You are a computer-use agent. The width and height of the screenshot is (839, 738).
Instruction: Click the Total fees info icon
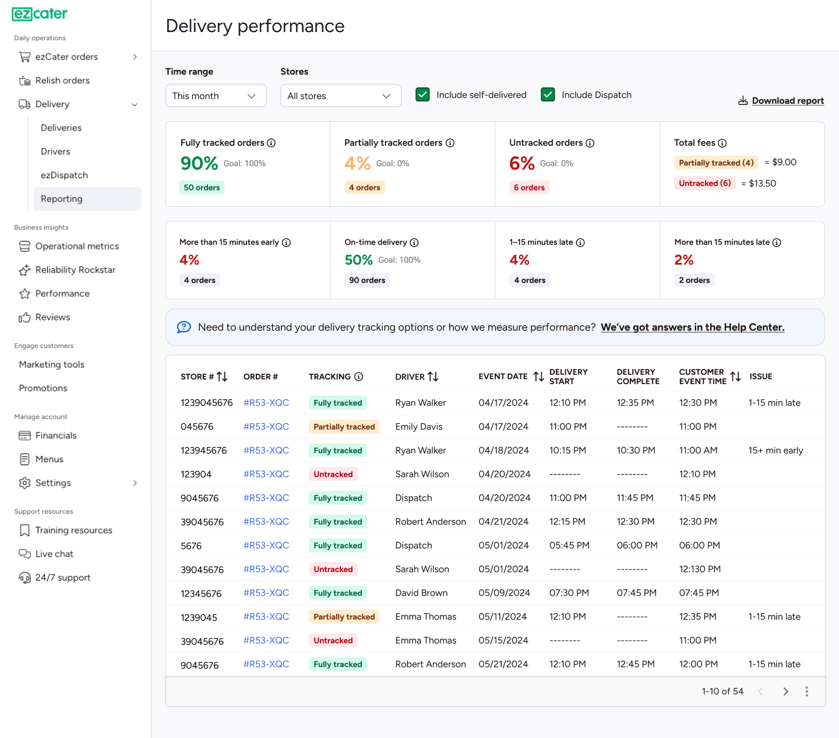pyautogui.click(x=722, y=143)
